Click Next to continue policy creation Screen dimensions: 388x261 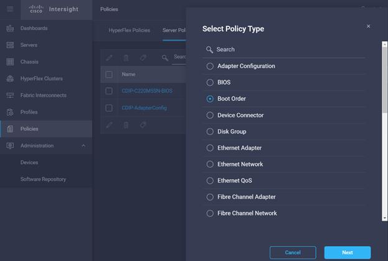click(x=348, y=252)
